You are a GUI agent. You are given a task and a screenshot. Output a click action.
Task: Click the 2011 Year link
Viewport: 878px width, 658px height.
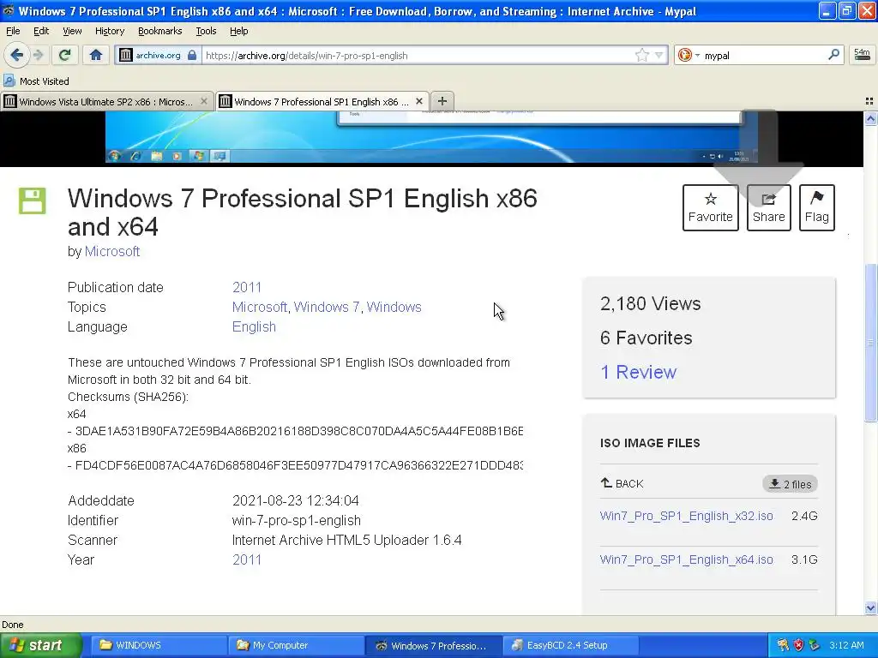point(246,559)
